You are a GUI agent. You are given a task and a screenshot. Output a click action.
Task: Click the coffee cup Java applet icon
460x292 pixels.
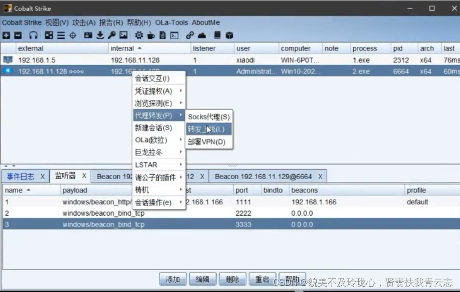click(151, 36)
